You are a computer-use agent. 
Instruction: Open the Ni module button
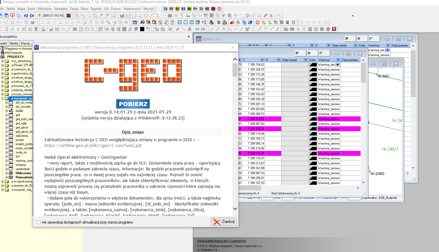[x=207, y=9]
